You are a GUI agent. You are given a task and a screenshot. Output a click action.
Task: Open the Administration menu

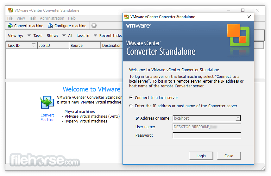coord(52,18)
